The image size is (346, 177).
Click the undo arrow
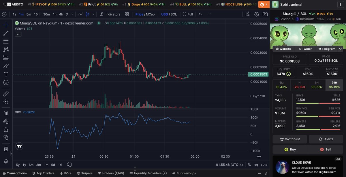[x=200, y=14]
